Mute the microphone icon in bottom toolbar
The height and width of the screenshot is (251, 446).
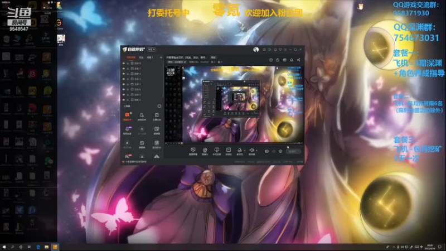[x=240, y=151]
